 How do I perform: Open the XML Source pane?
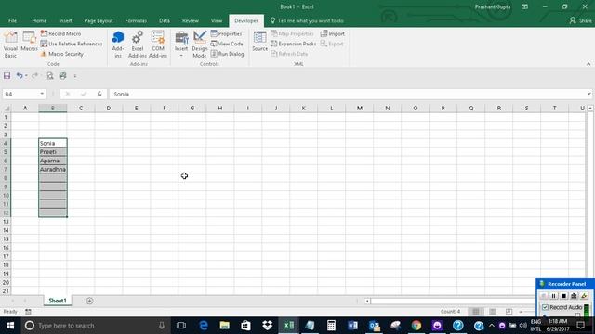(x=260, y=42)
